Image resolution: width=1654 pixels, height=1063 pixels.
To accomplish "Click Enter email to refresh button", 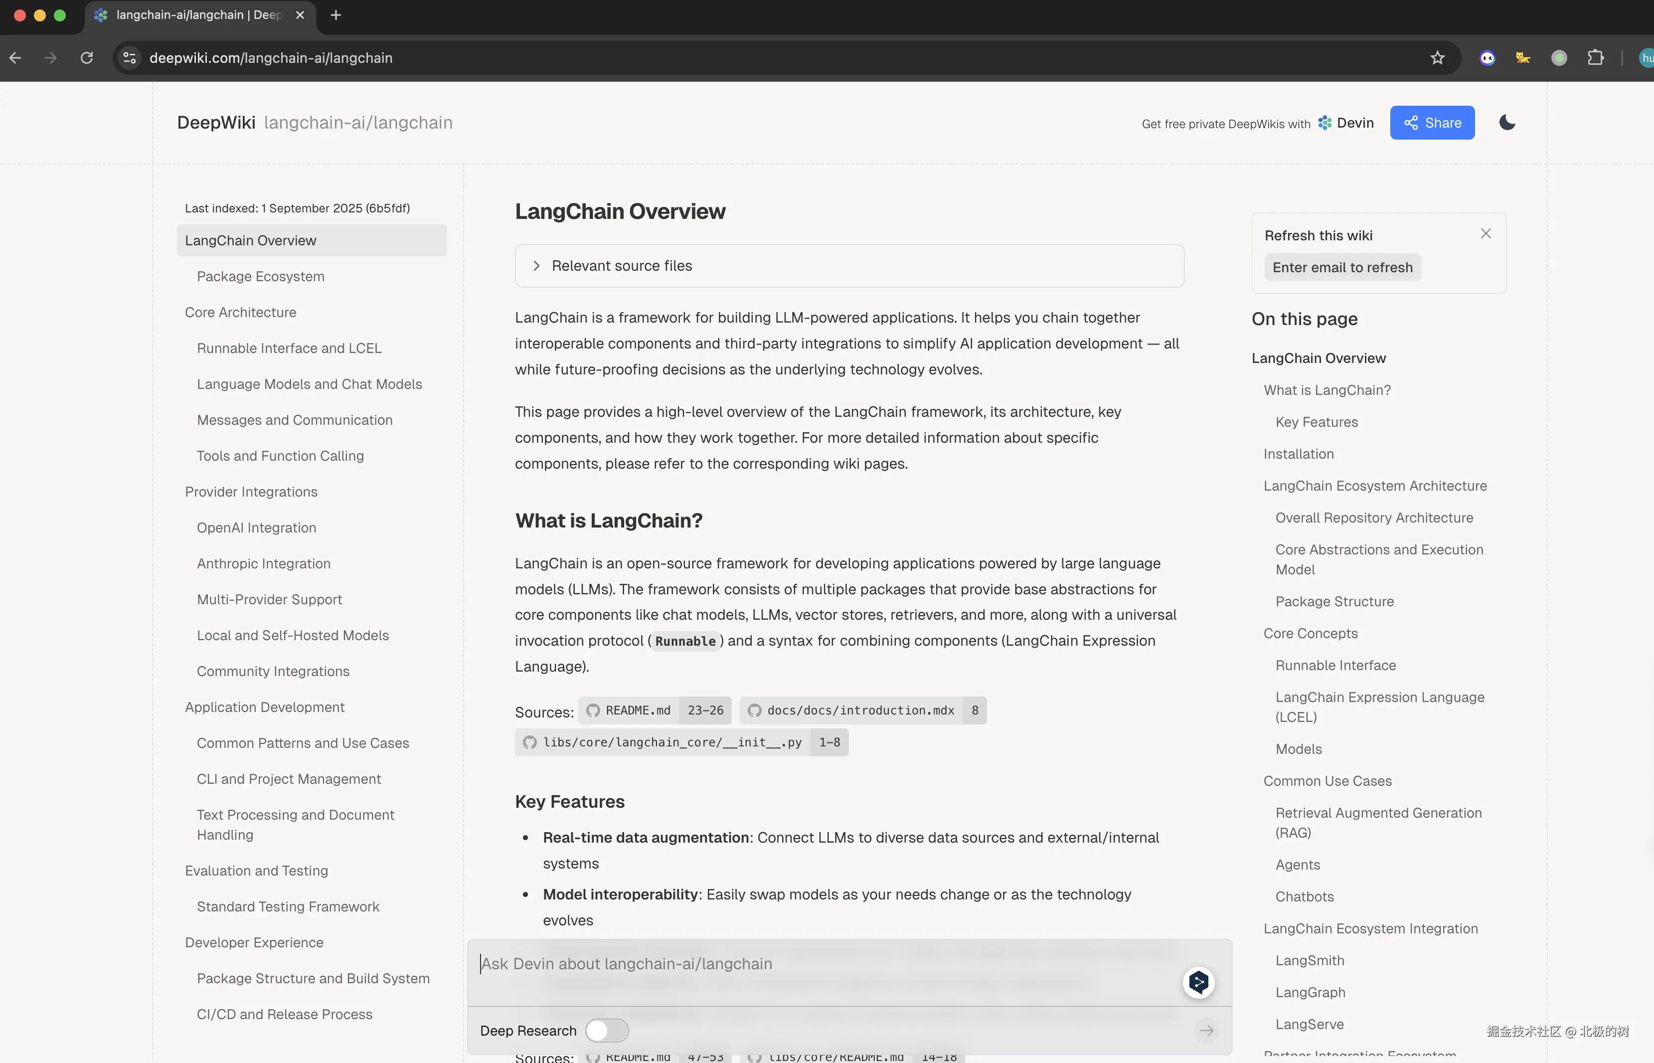I will [1342, 267].
